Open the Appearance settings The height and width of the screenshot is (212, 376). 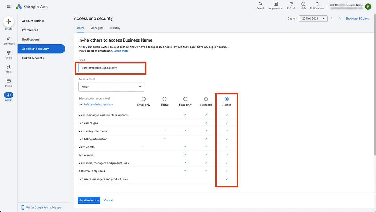(x=276, y=6)
